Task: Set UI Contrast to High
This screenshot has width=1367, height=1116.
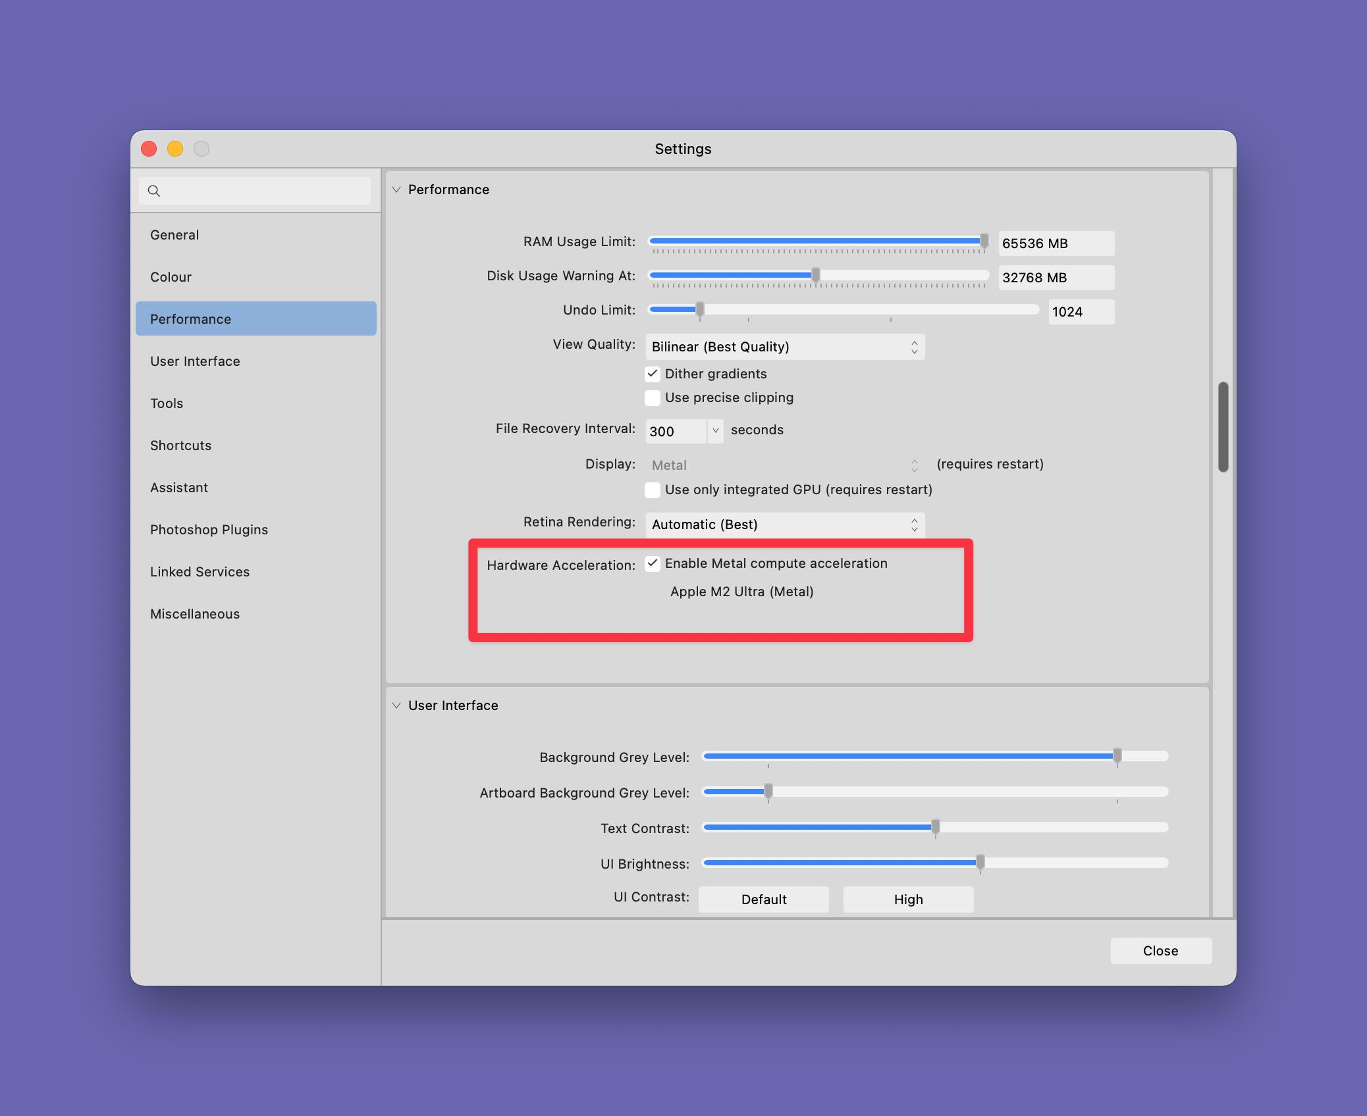Action: (x=909, y=900)
